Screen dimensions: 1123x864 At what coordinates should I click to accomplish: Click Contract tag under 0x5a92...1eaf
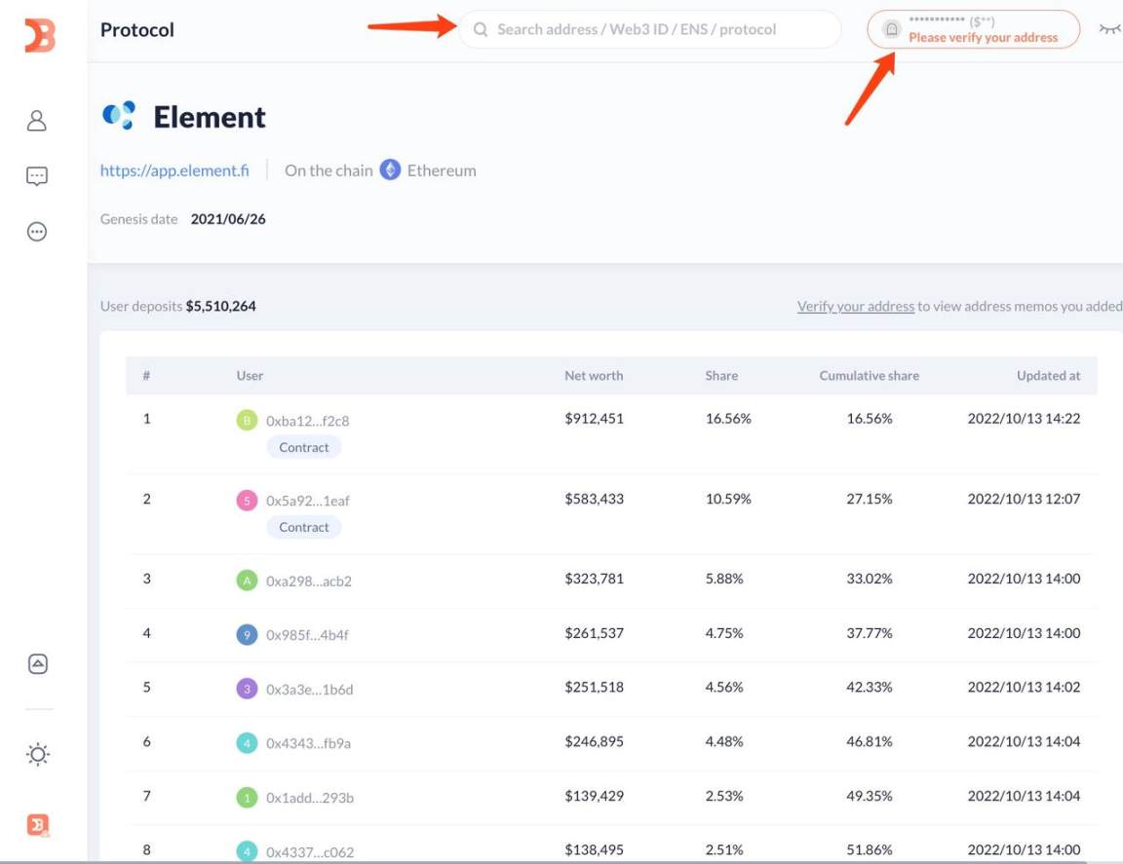pos(304,527)
